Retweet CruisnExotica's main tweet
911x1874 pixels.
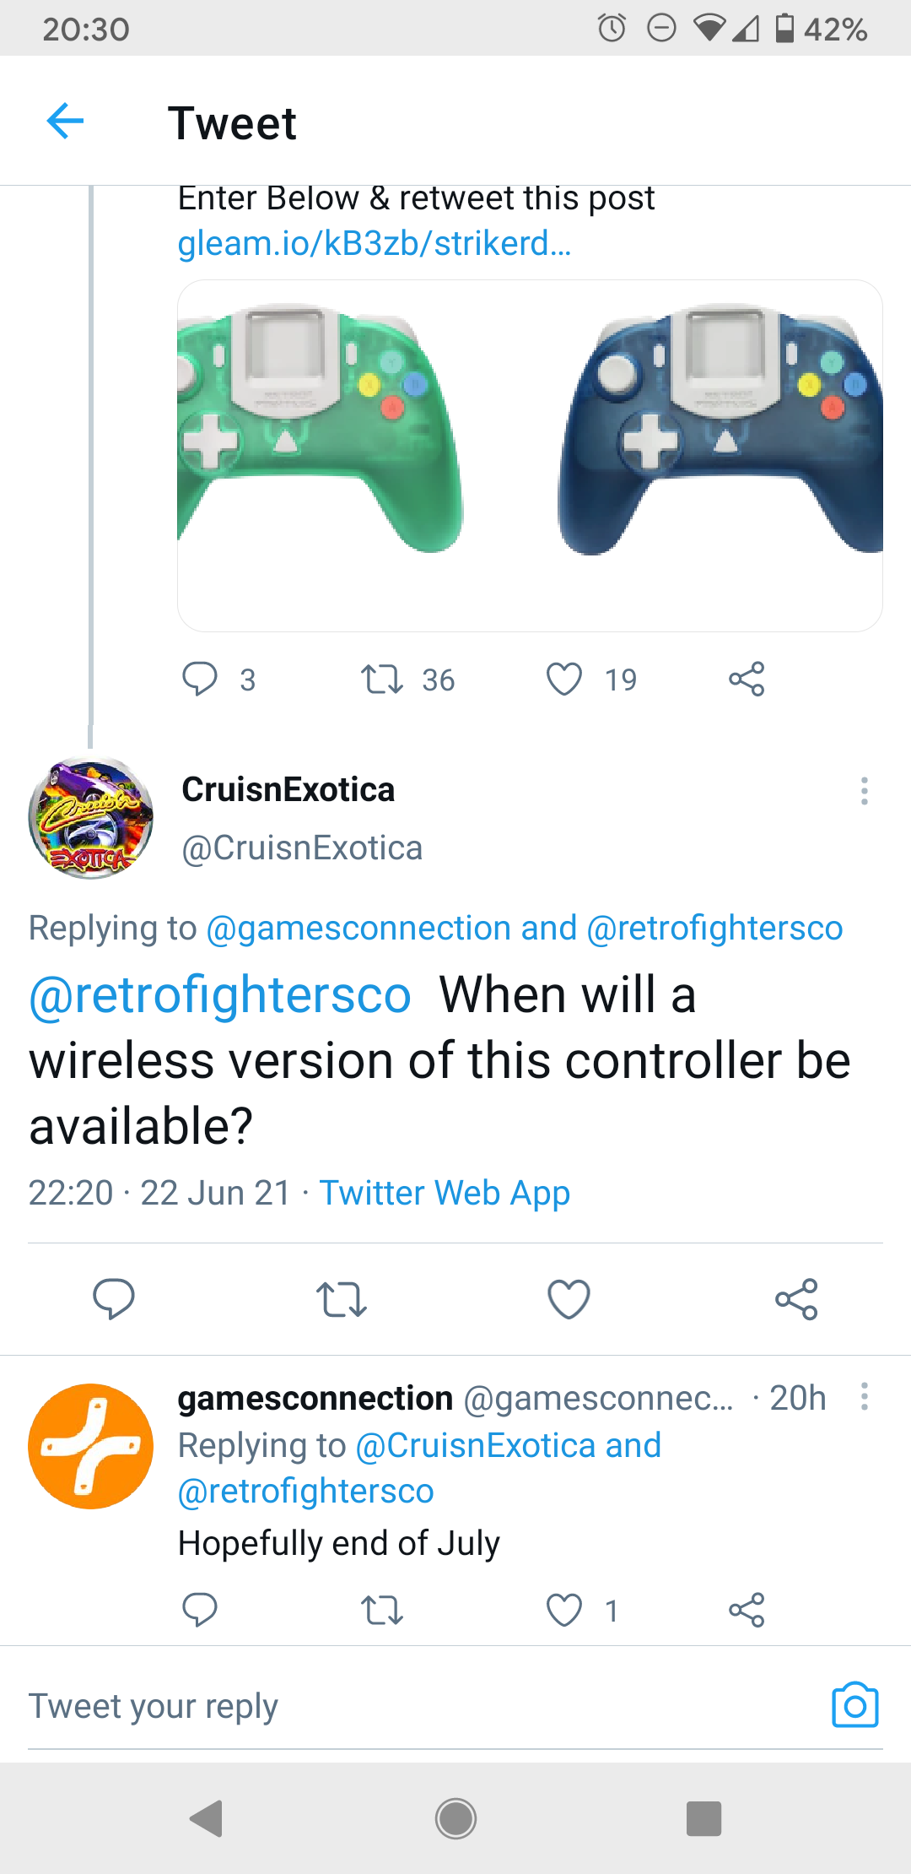pos(342,1298)
